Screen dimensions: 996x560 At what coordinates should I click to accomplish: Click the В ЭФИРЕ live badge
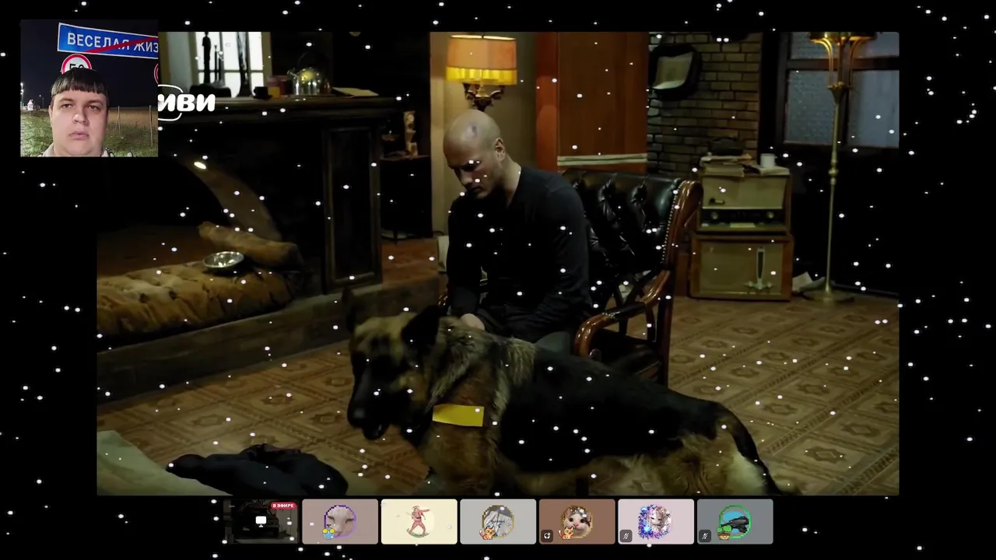pos(283,506)
